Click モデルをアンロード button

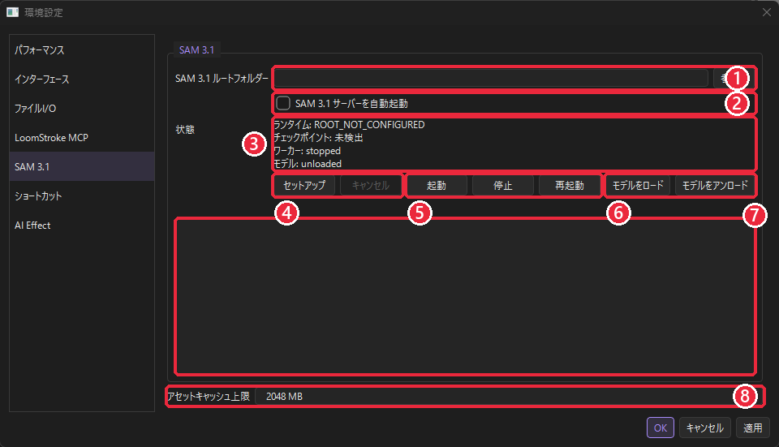[x=715, y=185]
